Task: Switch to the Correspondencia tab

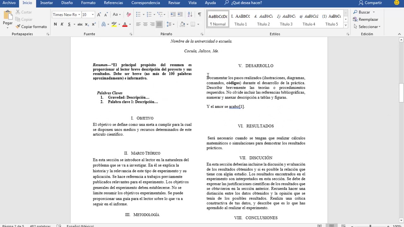Action: pyautogui.click(x=146, y=3)
